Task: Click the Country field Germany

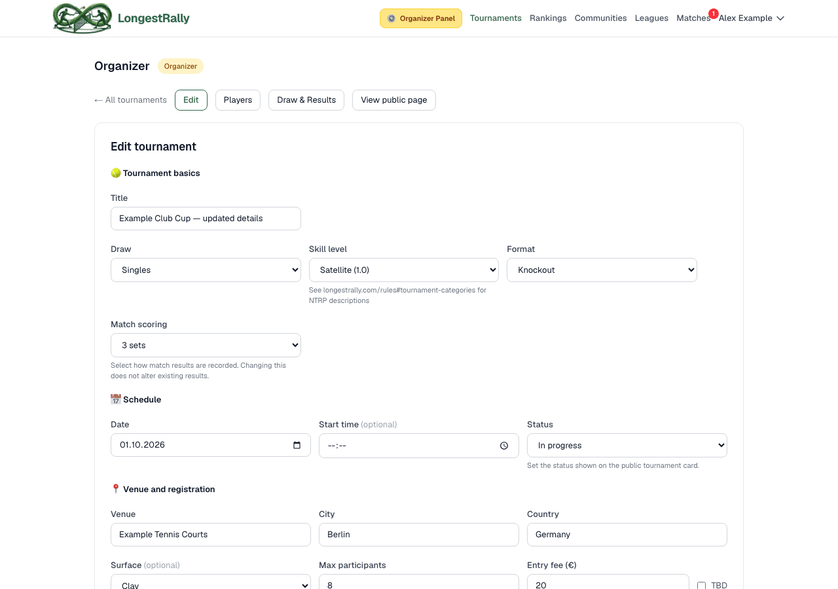Action: (x=627, y=535)
